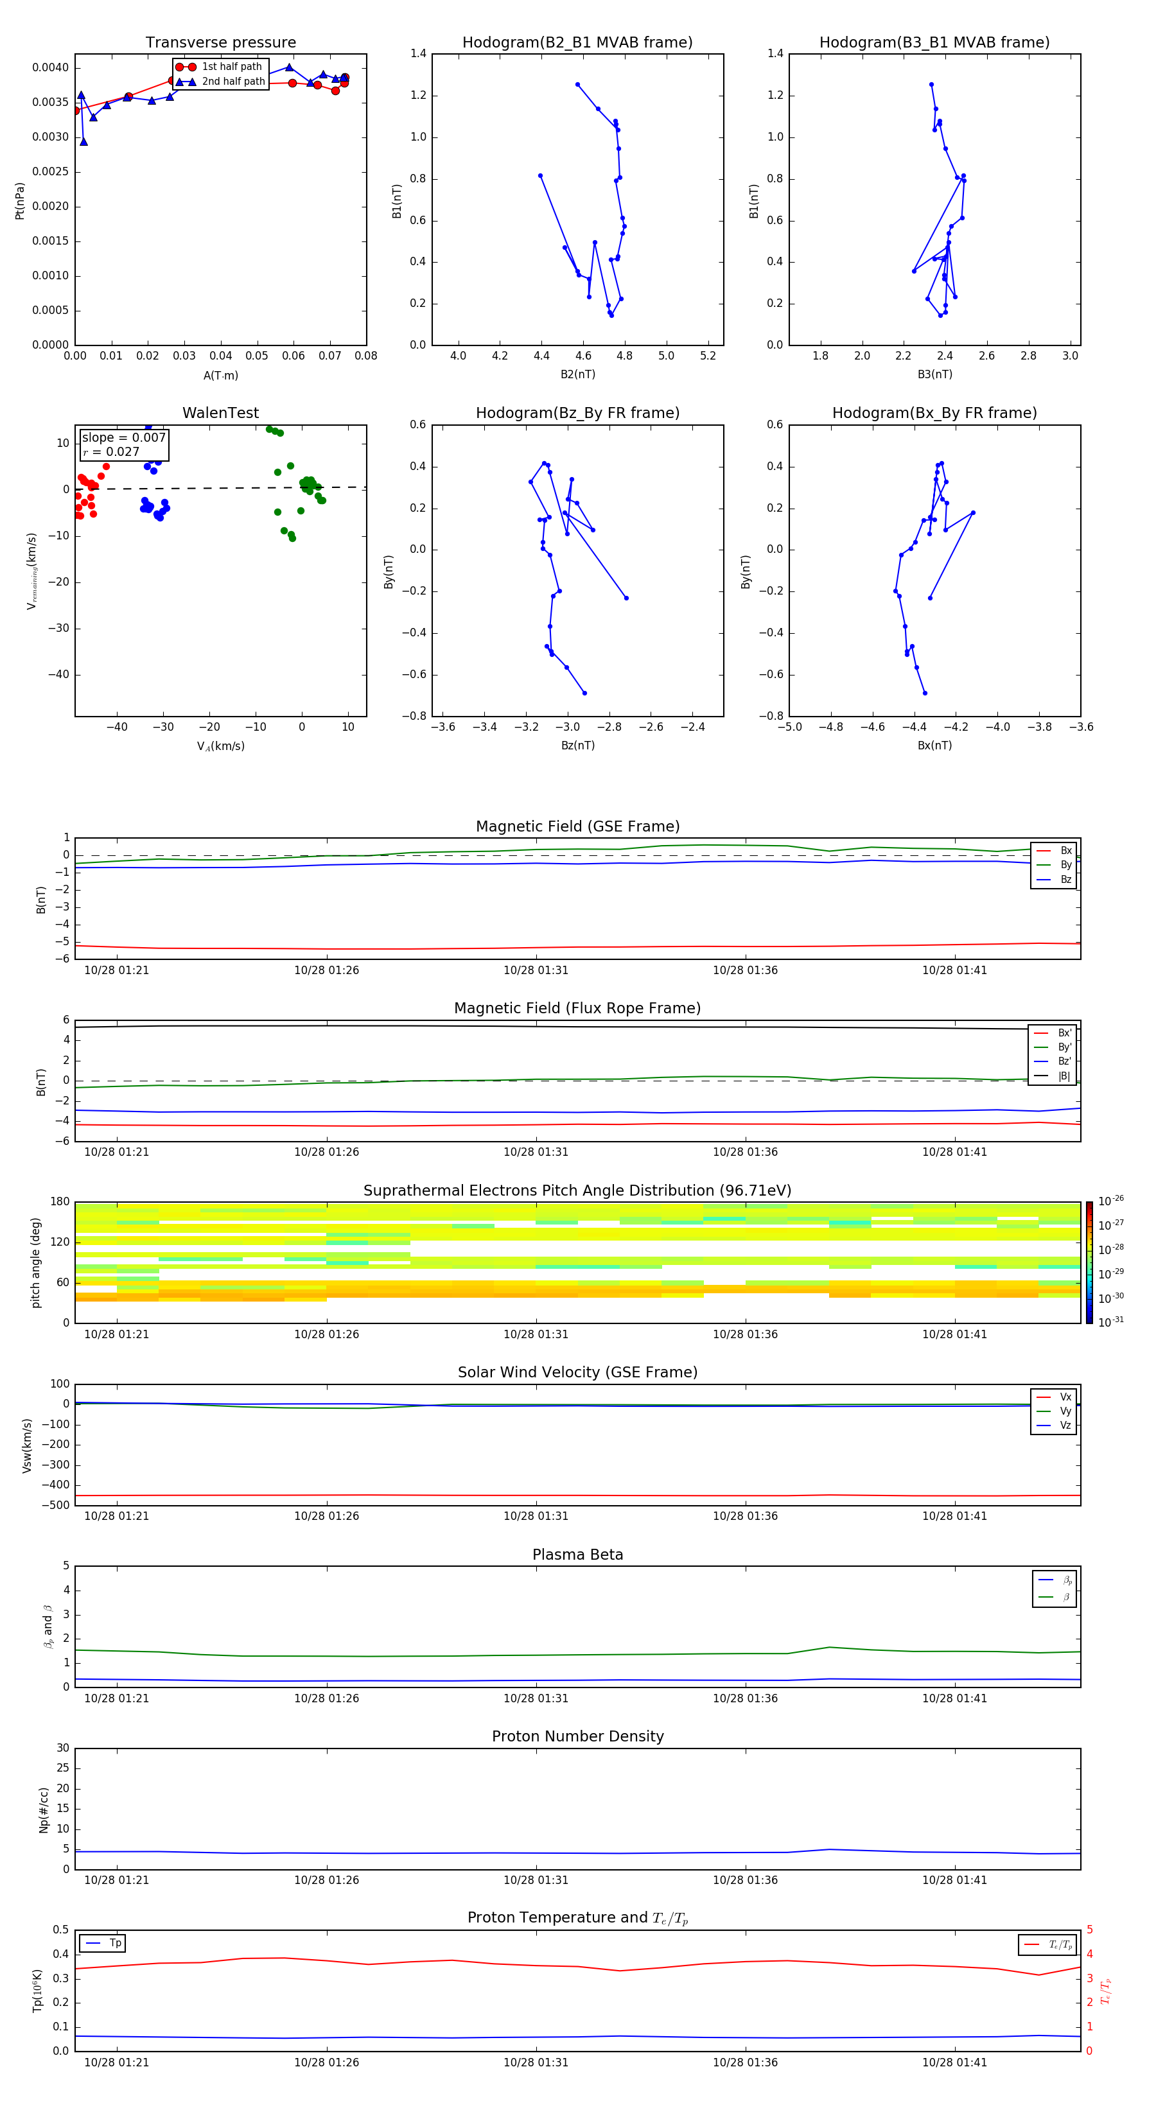The height and width of the screenshot is (2119, 1156).
Task: Click the '|B|' legend entry in flux rope panel
Action: 1053,1076
